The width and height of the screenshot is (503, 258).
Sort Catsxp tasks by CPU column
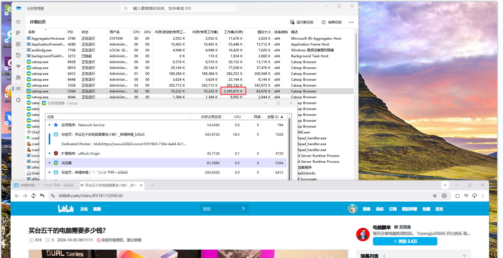tap(237, 117)
